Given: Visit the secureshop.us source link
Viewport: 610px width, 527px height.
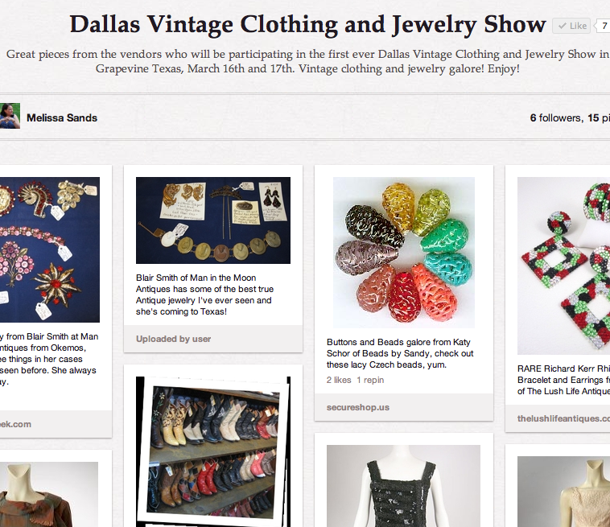Looking at the screenshot, I should 358,407.
